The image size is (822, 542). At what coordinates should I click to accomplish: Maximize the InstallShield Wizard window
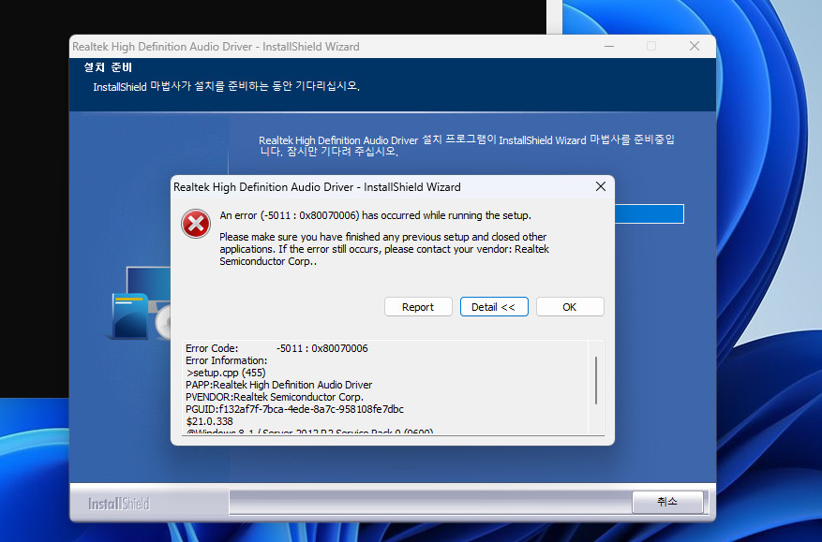(650, 45)
